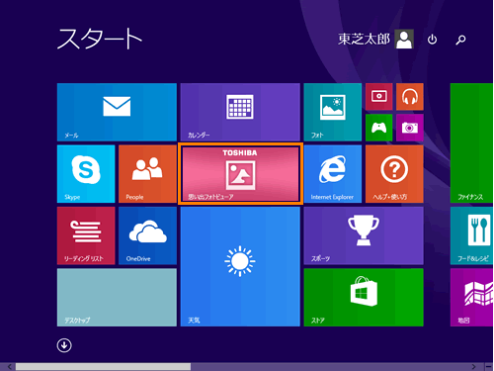This screenshot has width=494, height=371.
Task: Open the TOSHIBA photo viewer tile
Action: 240,174
